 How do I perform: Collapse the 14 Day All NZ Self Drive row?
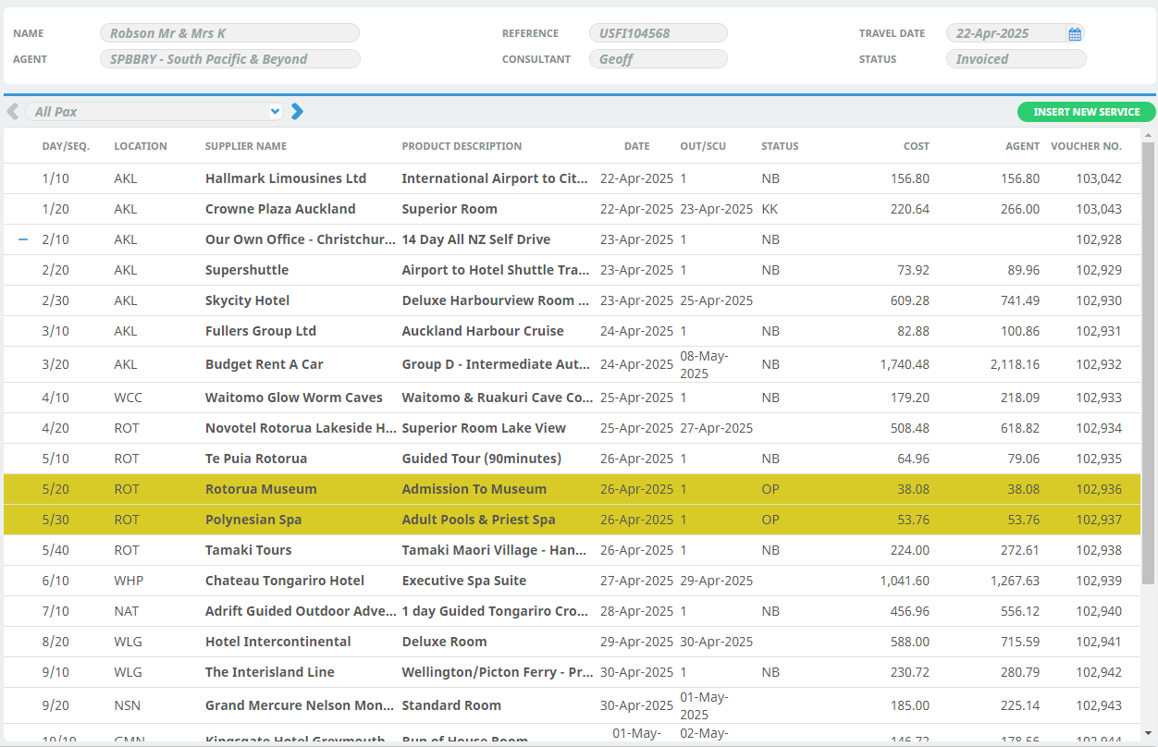23,239
